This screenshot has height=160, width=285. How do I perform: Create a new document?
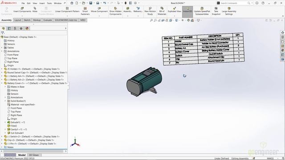77,3
